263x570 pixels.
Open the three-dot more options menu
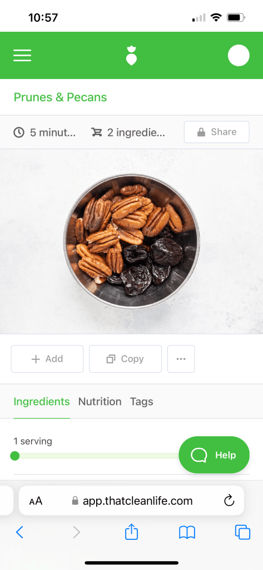181,359
